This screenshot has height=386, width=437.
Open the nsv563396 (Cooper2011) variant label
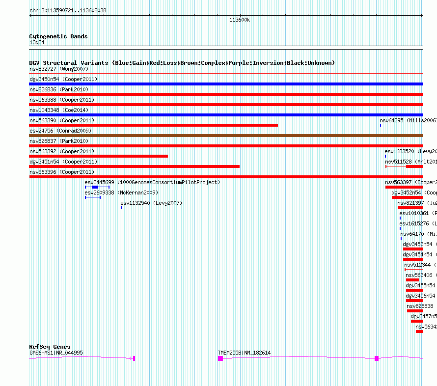[x=62, y=172]
